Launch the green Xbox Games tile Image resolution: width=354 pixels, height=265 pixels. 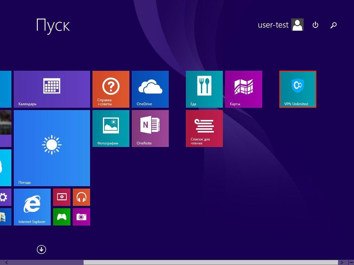tap(61, 217)
